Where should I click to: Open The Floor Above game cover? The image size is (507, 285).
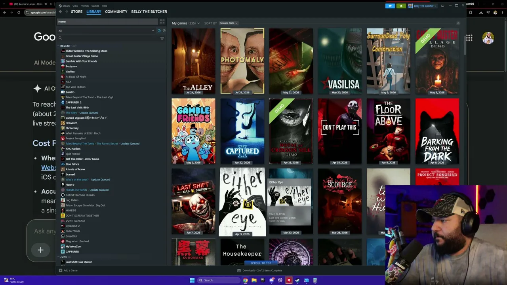pos(389,131)
